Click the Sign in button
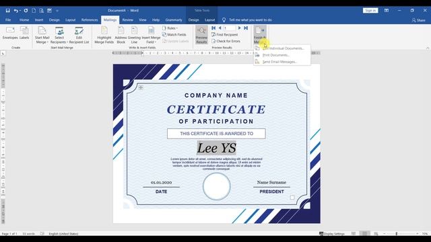 (370, 11)
